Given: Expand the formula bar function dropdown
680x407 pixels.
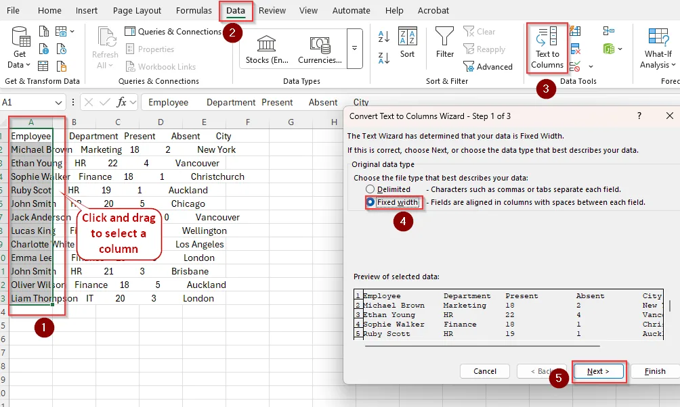Looking at the screenshot, I should click(133, 103).
